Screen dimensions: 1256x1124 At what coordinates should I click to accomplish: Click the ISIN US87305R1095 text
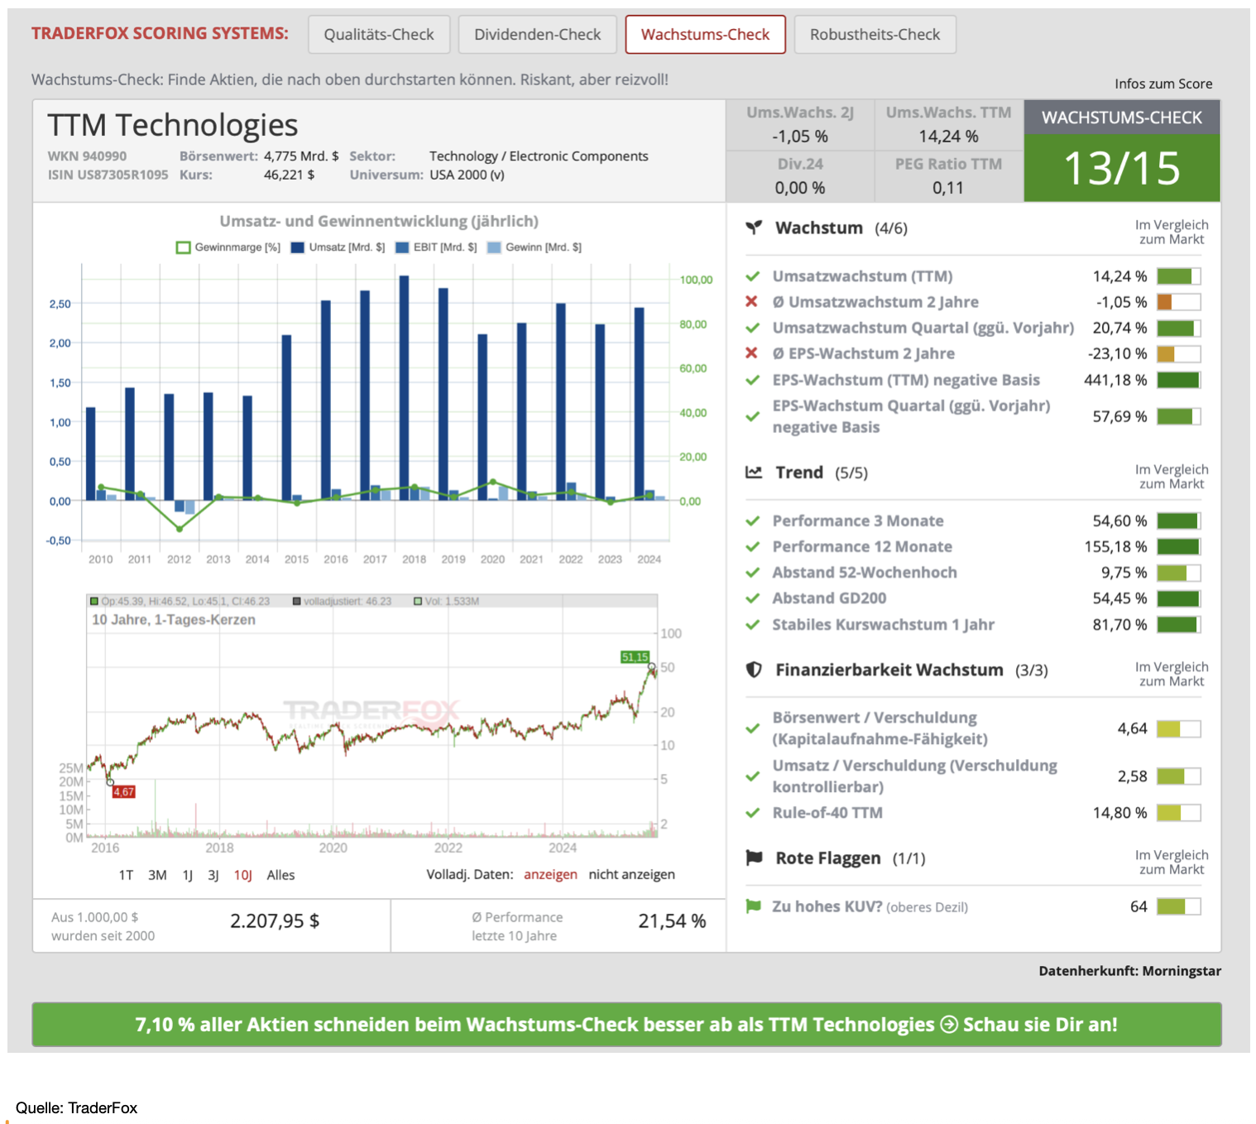coord(108,175)
